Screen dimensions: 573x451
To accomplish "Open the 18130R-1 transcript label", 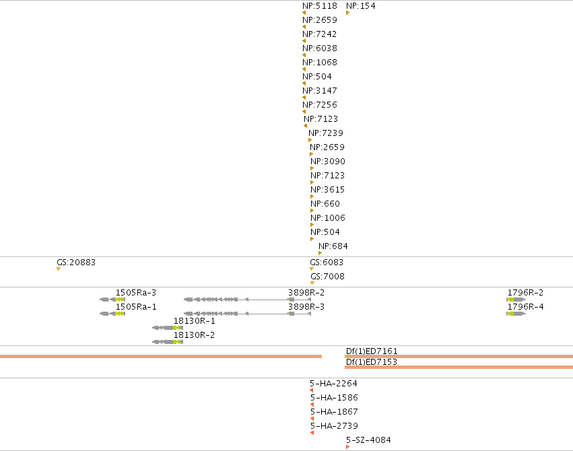I will click(195, 321).
